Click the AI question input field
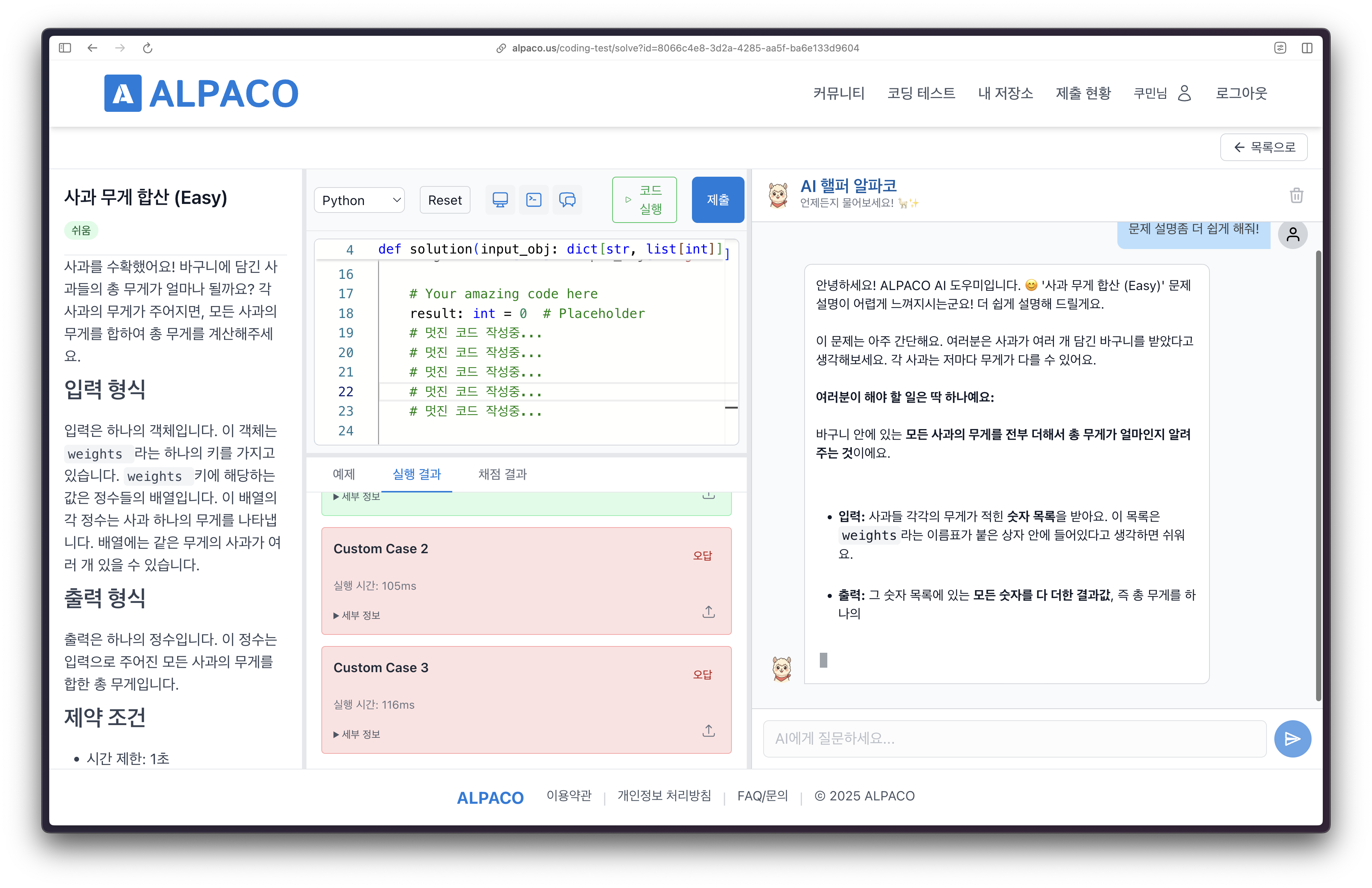Screen dimensions: 1372x888 click(1014, 739)
